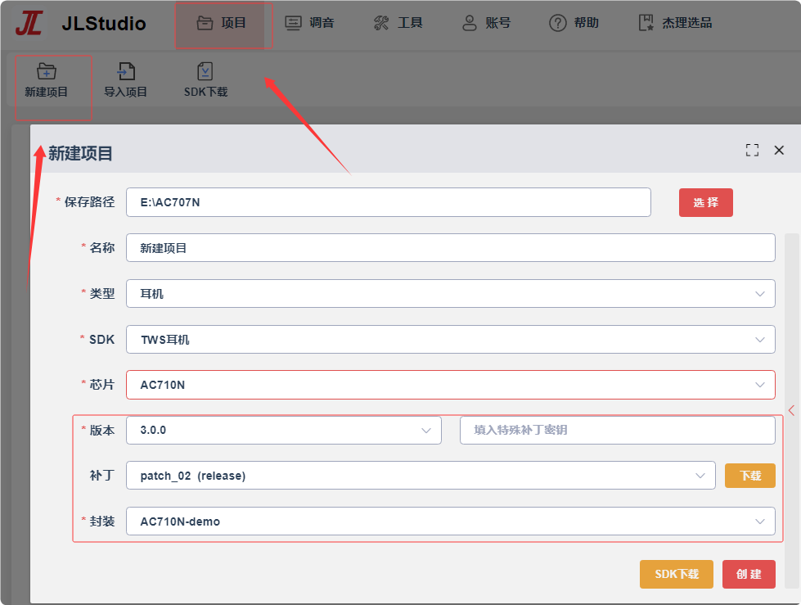Screen dimensions: 801x605
Task: Open the 封装 dropdown showing AC710N-demo
Action: click(x=451, y=521)
